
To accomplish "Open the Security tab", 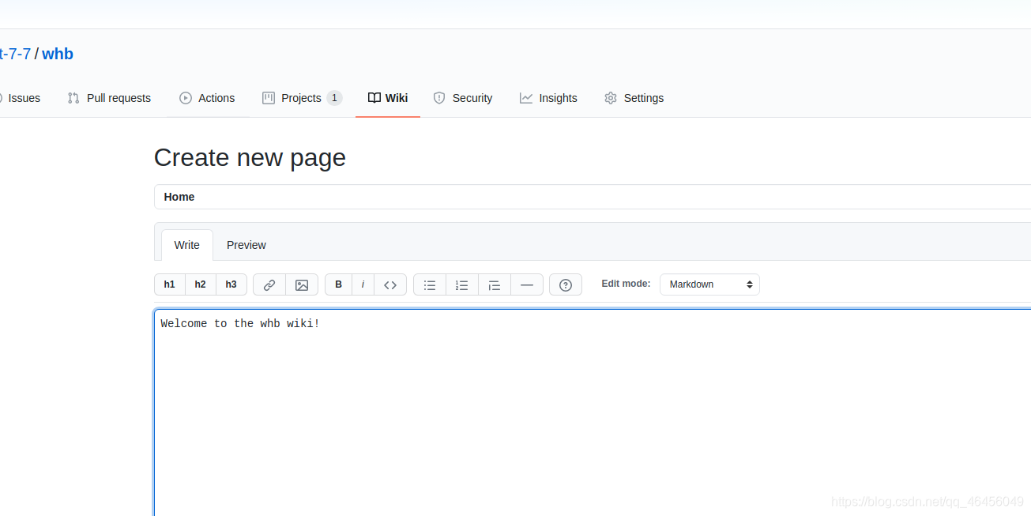I will (x=463, y=98).
